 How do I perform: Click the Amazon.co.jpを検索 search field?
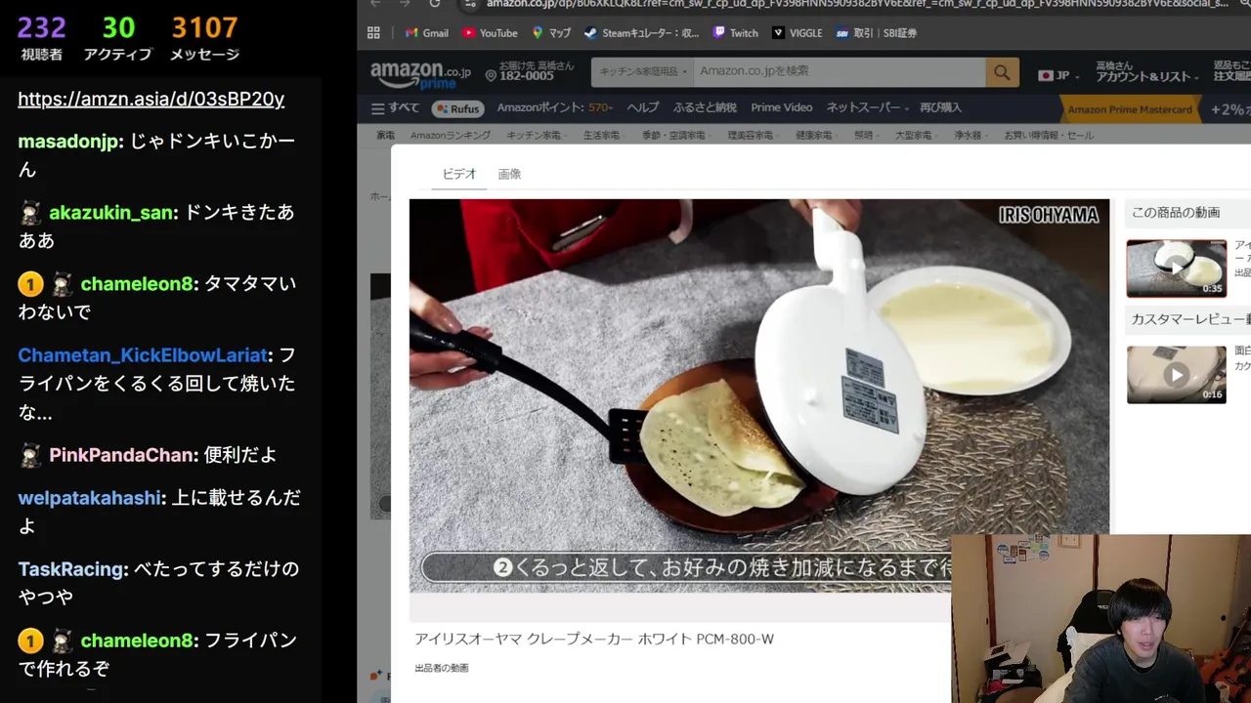click(x=839, y=72)
